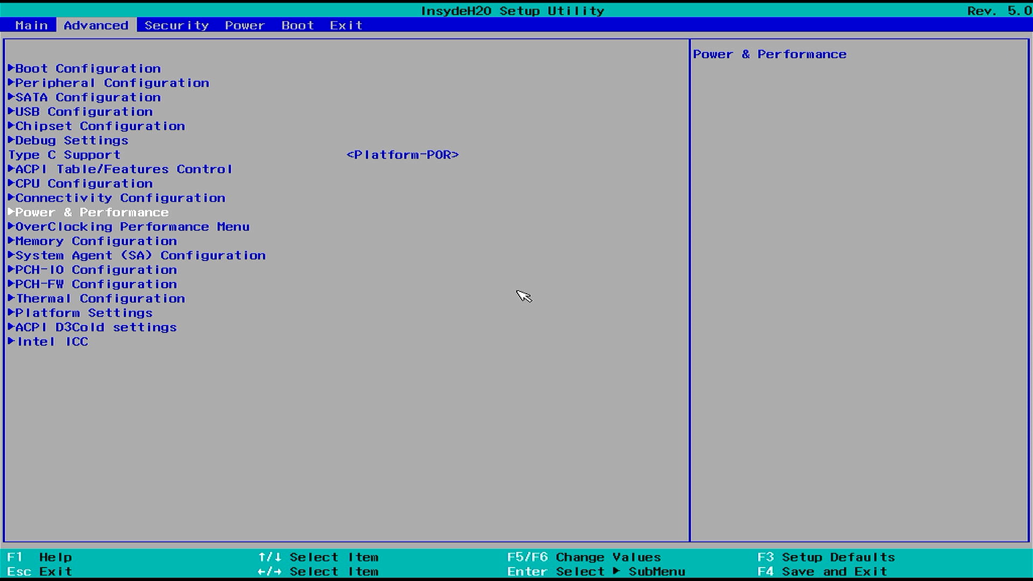1033x581 pixels.
Task: Select USB Configuration entry
Action: [84, 112]
